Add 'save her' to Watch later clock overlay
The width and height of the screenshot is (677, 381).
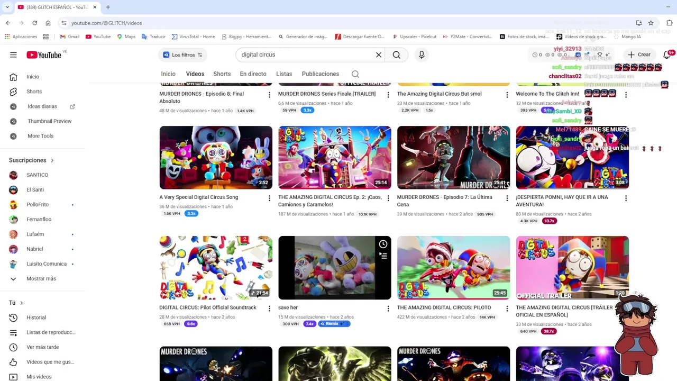[383, 244]
